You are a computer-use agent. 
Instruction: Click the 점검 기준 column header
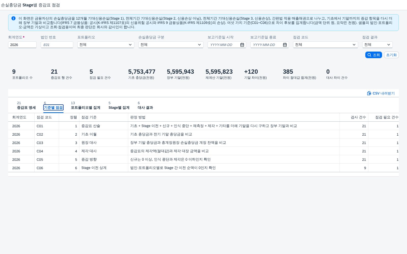(104, 117)
